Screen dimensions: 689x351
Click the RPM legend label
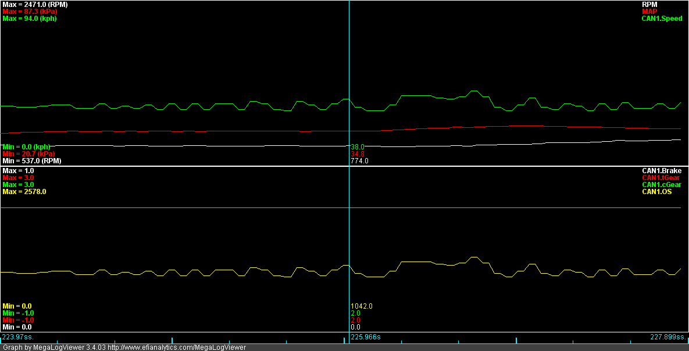point(649,5)
